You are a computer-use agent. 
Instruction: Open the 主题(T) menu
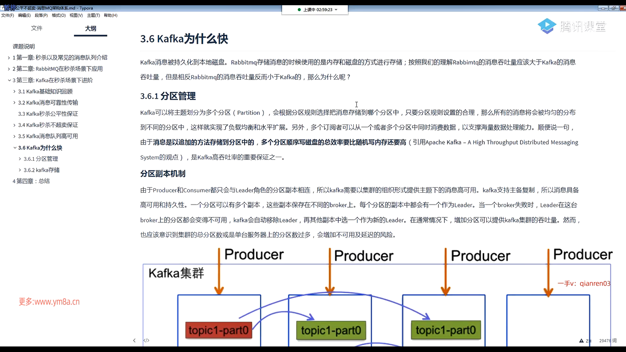coord(93,15)
